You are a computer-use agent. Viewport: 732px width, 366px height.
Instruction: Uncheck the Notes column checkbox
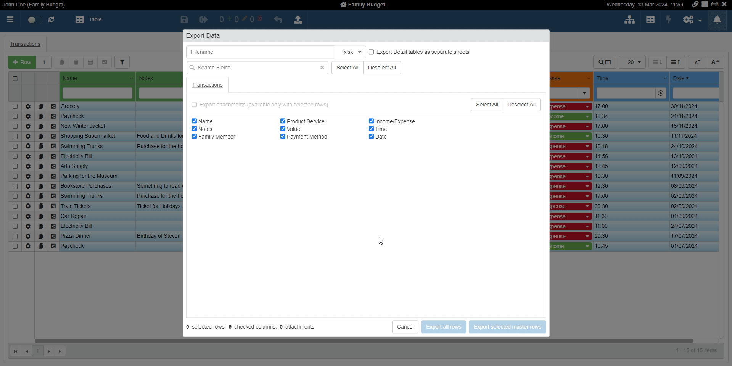pyautogui.click(x=194, y=129)
